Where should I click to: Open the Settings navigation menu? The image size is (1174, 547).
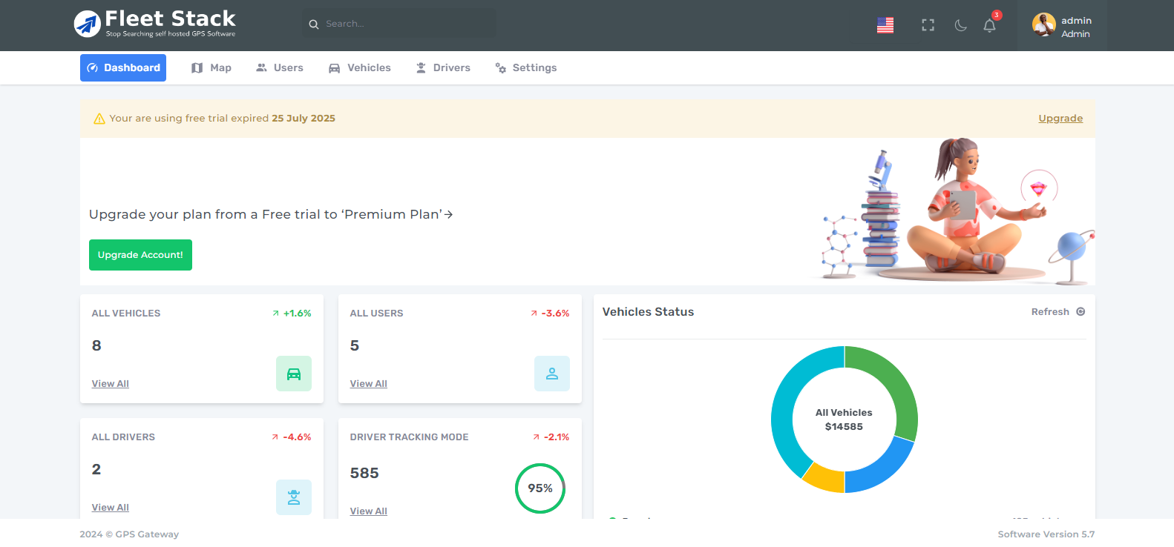point(525,68)
